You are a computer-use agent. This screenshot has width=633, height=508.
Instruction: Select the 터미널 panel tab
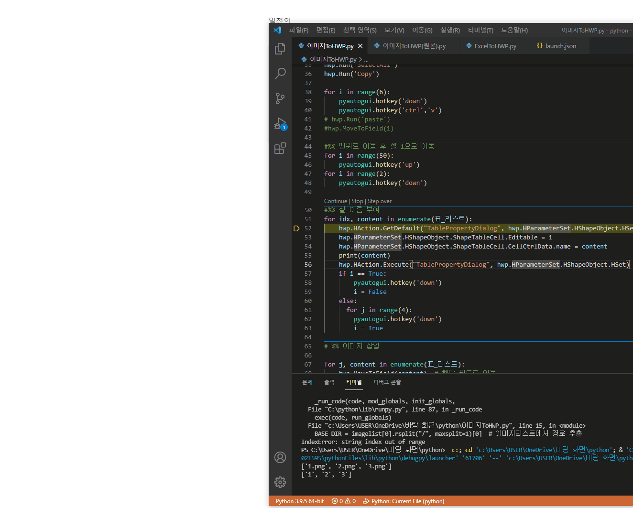[x=354, y=382]
